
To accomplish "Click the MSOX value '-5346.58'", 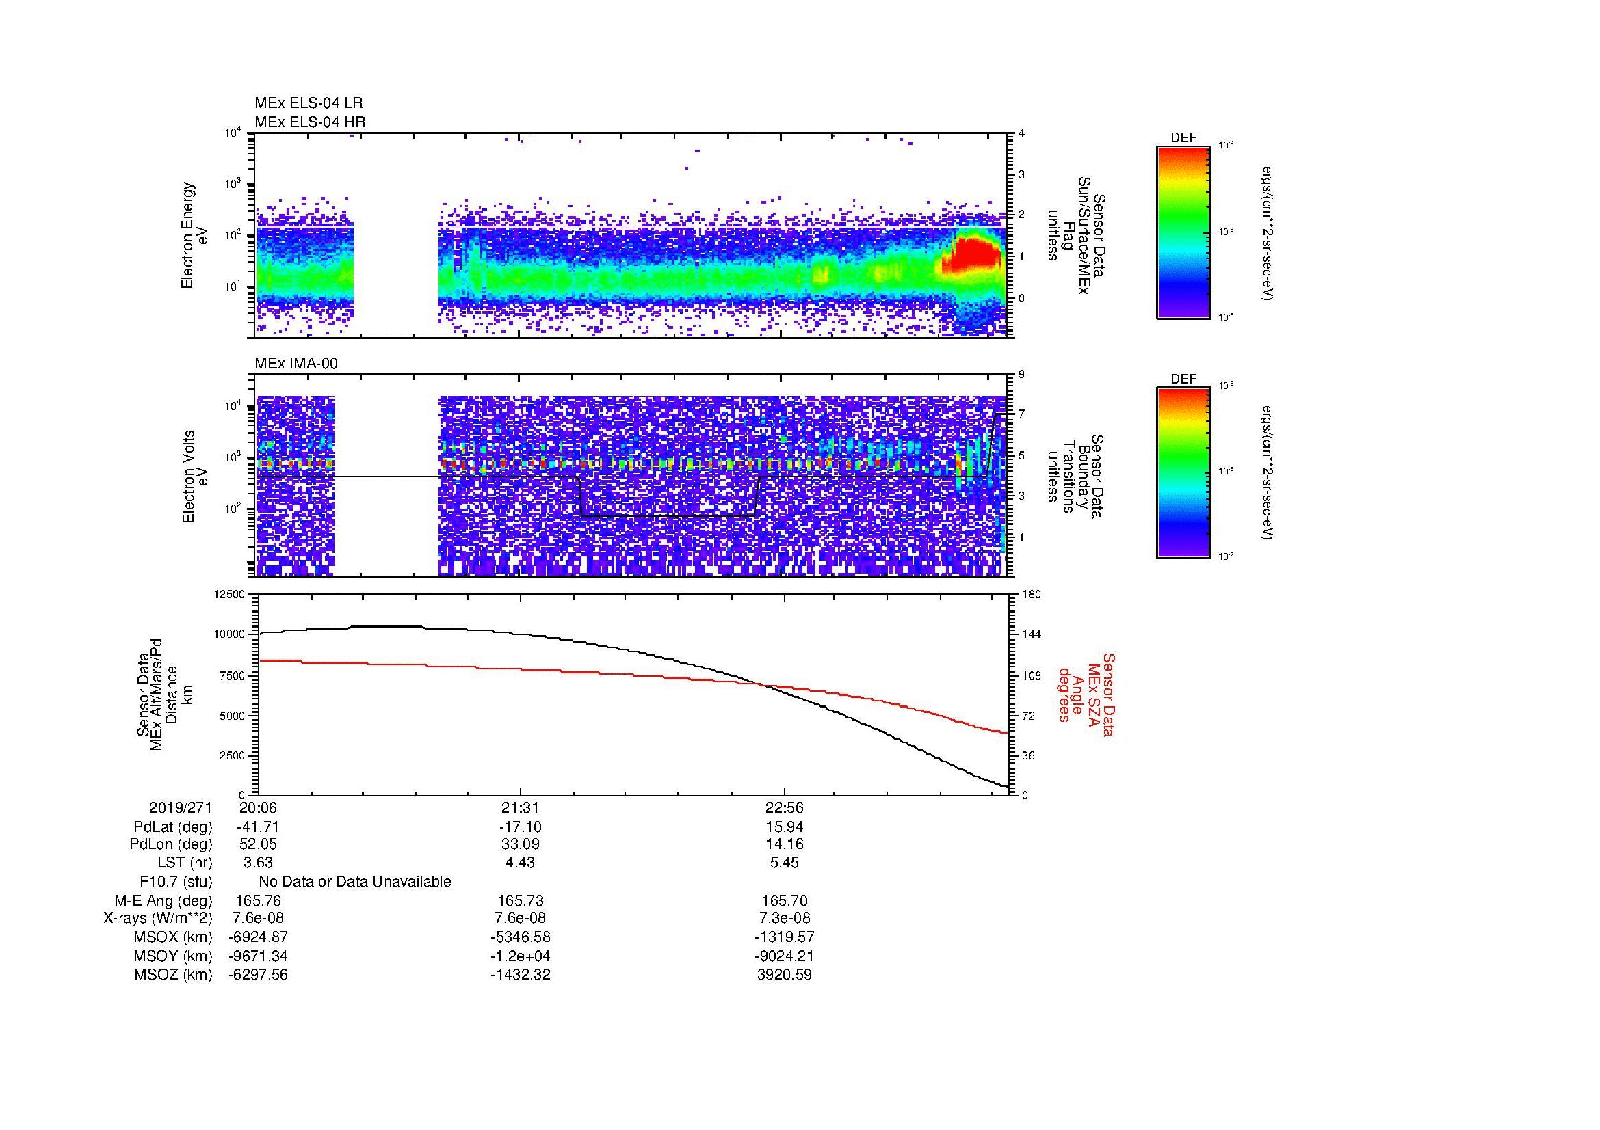I will (x=520, y=937).
